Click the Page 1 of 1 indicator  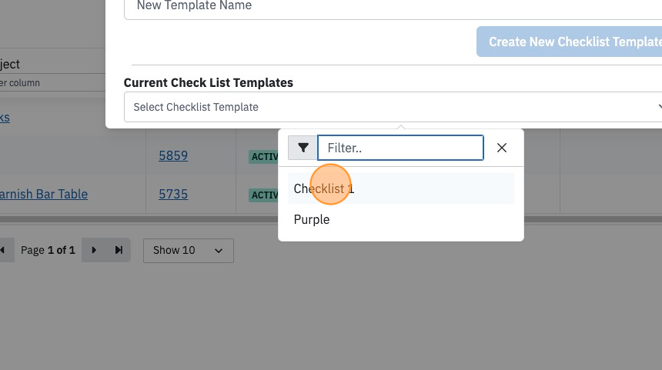48,250
